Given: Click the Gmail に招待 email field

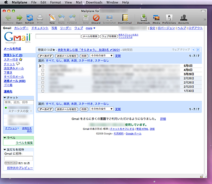Looking at the screenshot, I should pyautogui.click(x=19, y=158).
